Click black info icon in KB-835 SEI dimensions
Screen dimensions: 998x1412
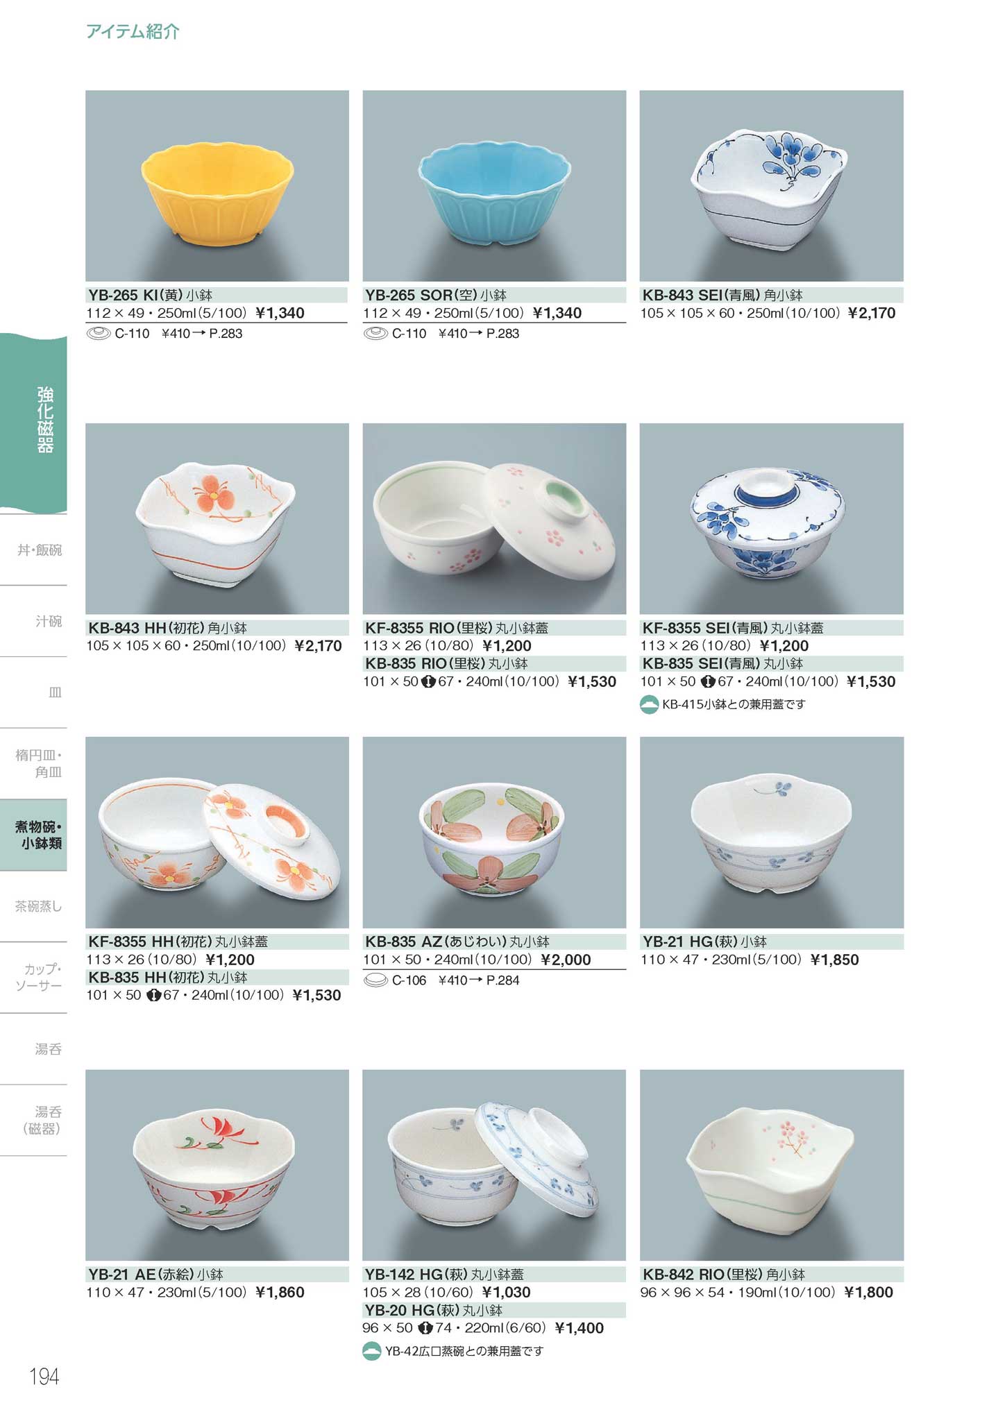click(708, 682)
